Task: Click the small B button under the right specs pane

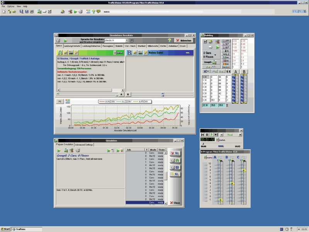Action: tap(128, 94)
